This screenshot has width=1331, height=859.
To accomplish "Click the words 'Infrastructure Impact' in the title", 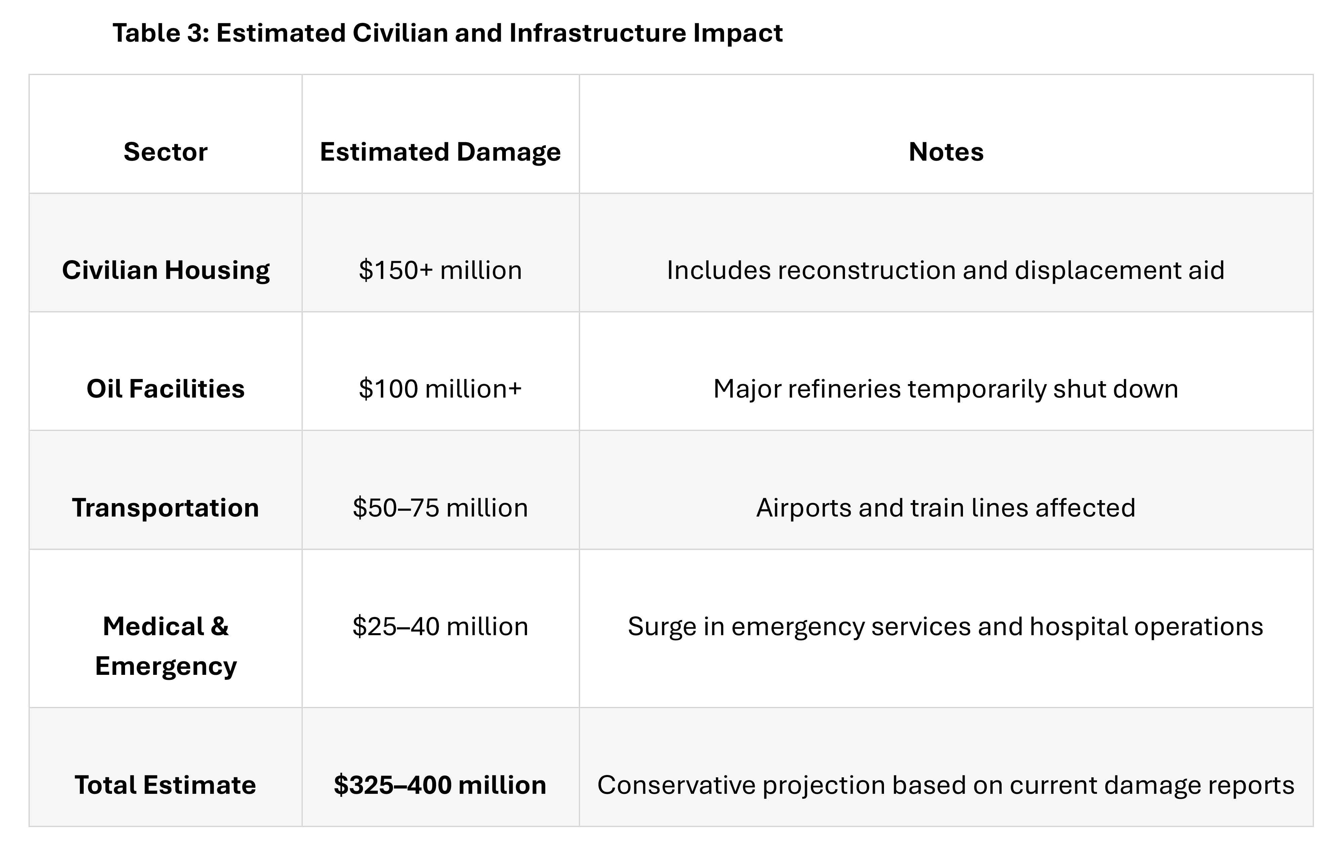I will [x=645, y=33].
